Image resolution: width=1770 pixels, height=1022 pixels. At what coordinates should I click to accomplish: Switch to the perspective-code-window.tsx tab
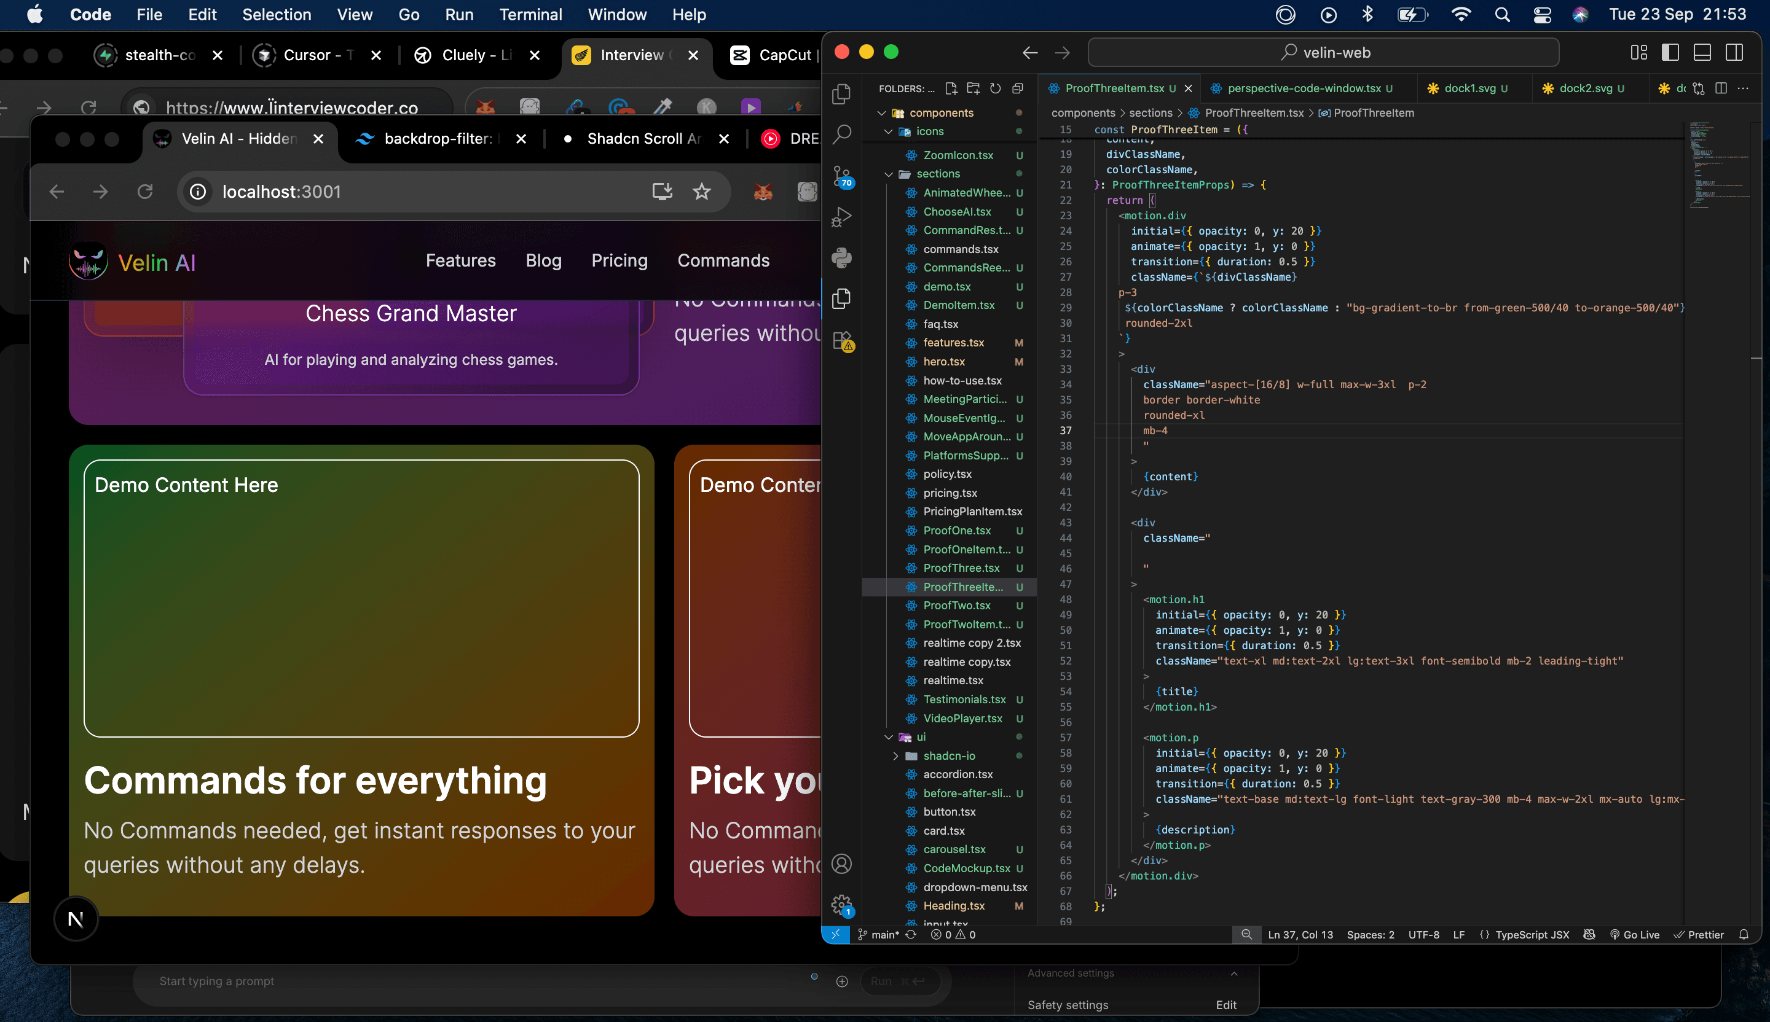(1303, 88)
